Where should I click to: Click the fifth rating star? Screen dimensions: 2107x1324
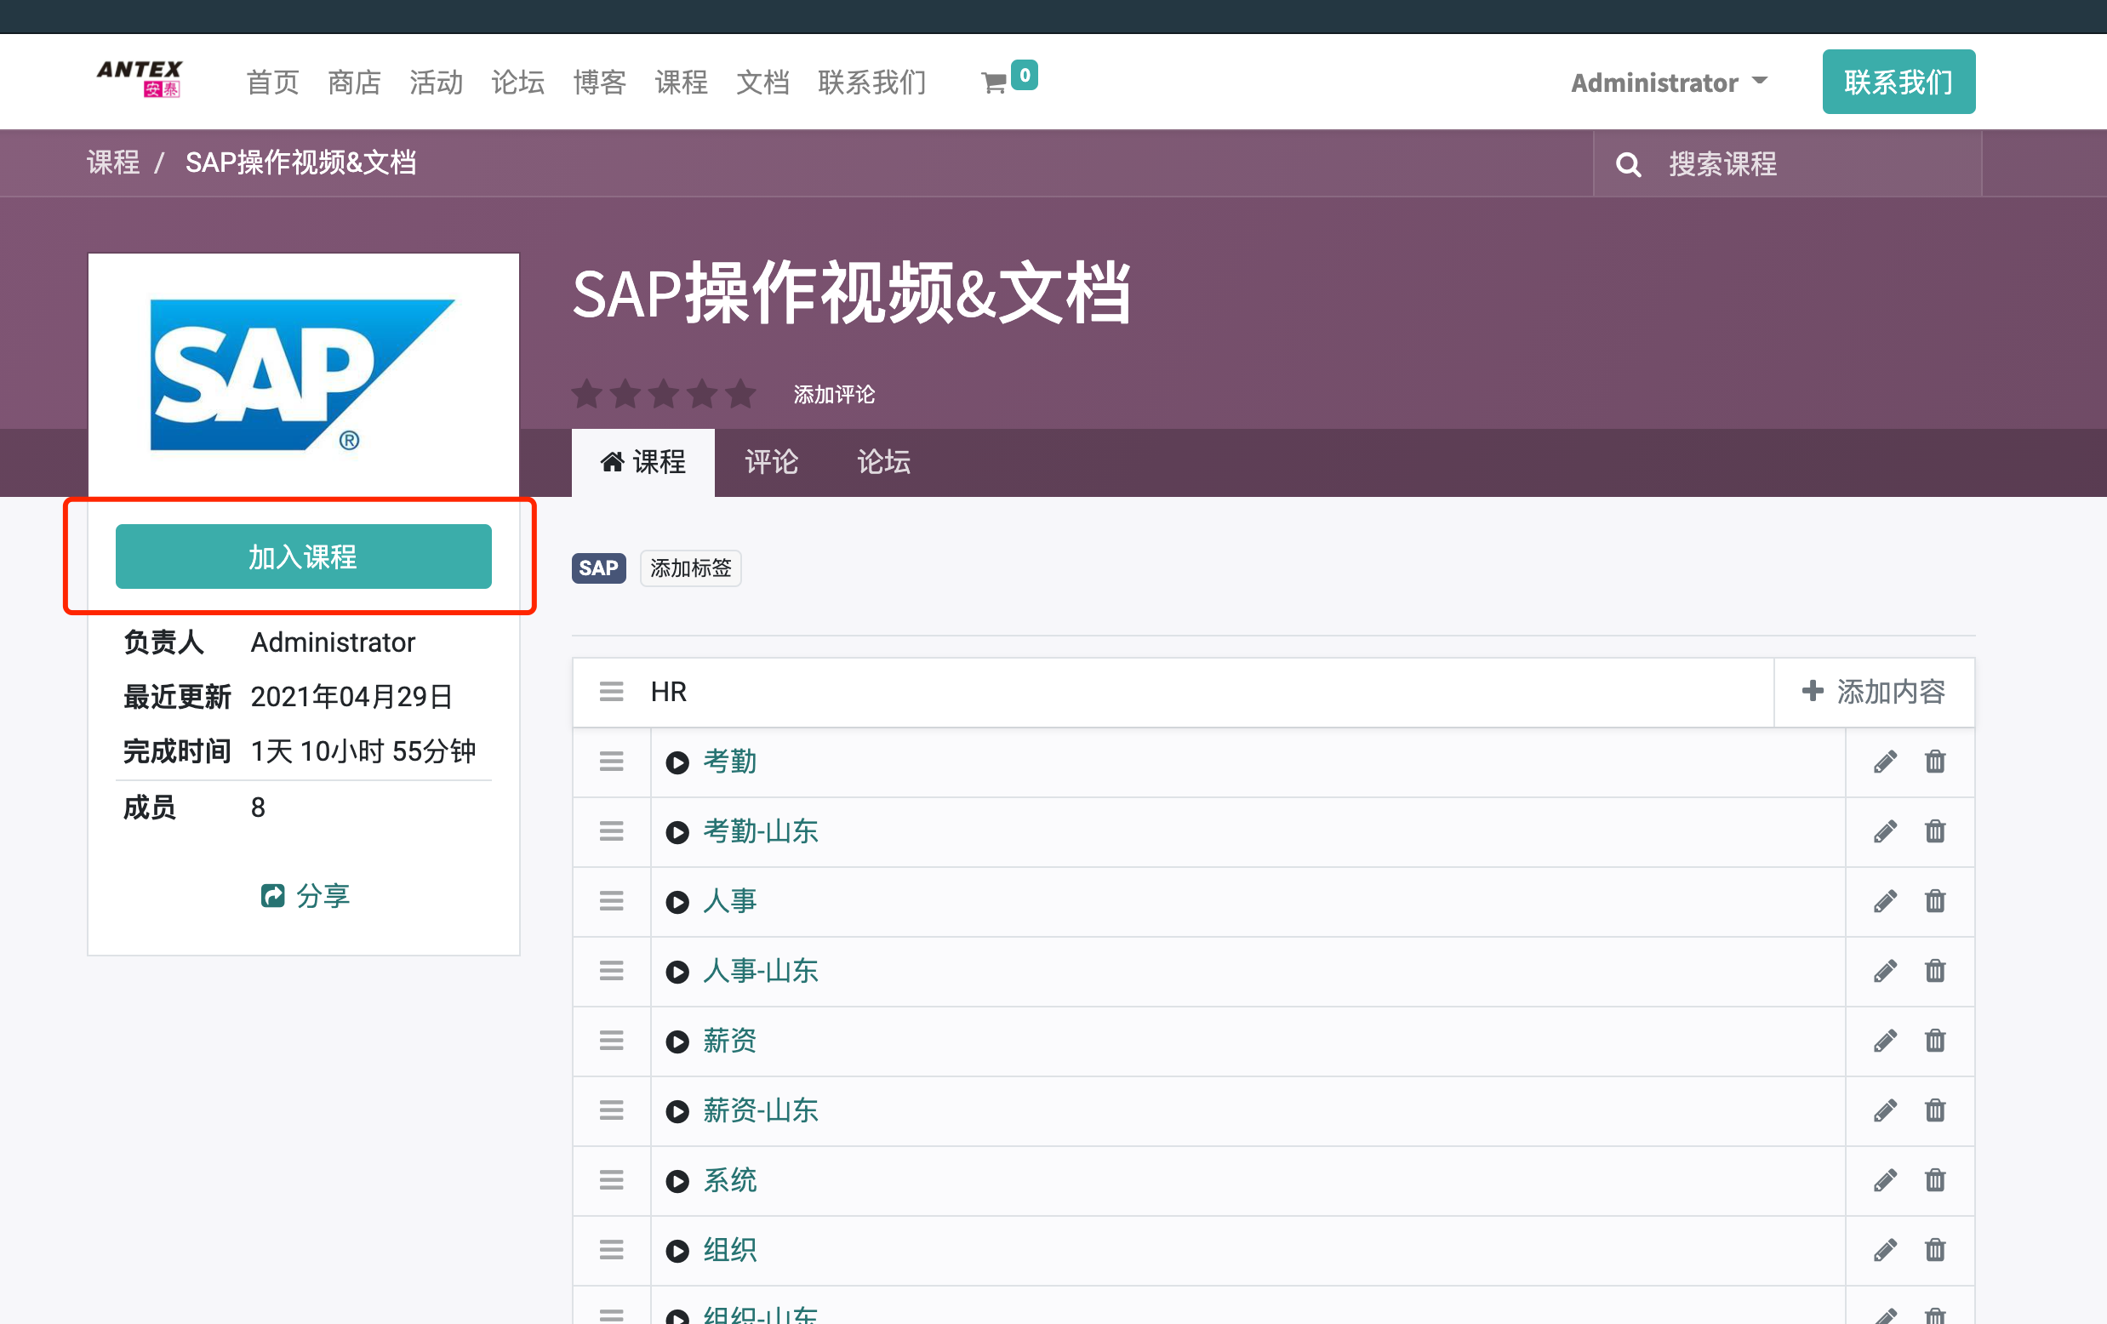(740, 395)
